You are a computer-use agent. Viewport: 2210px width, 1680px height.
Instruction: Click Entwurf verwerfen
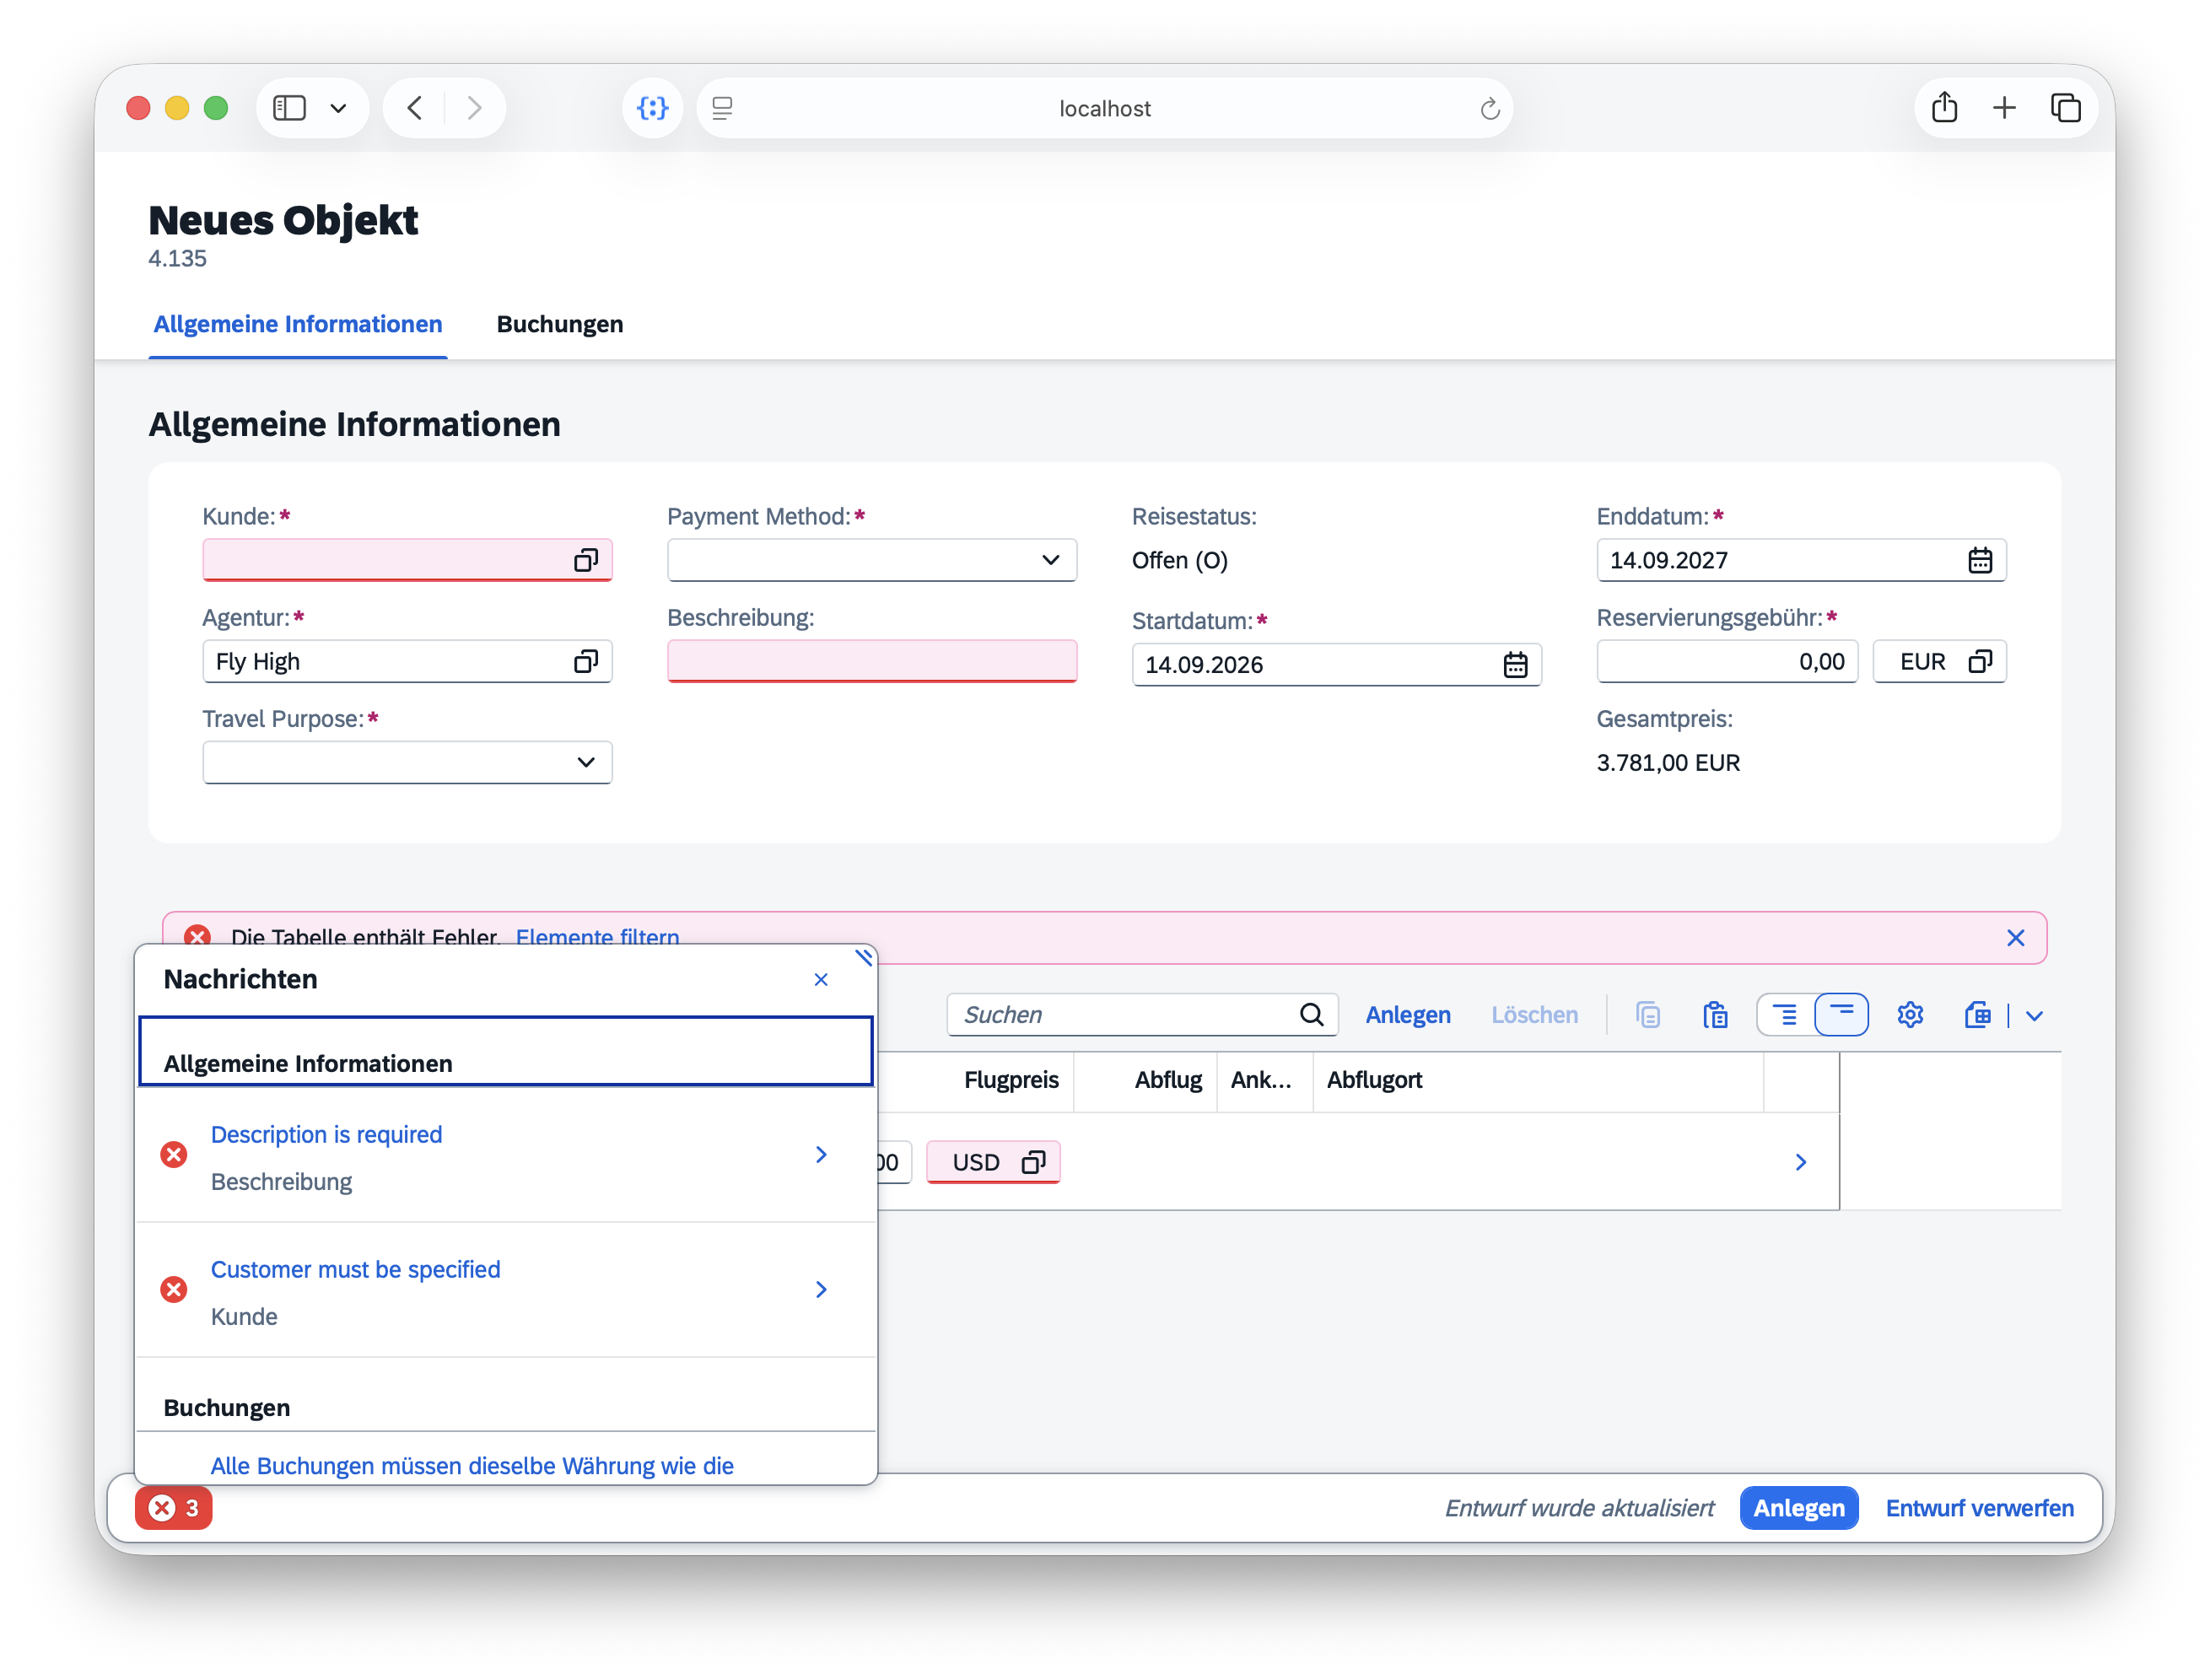coord(1979,1508)
